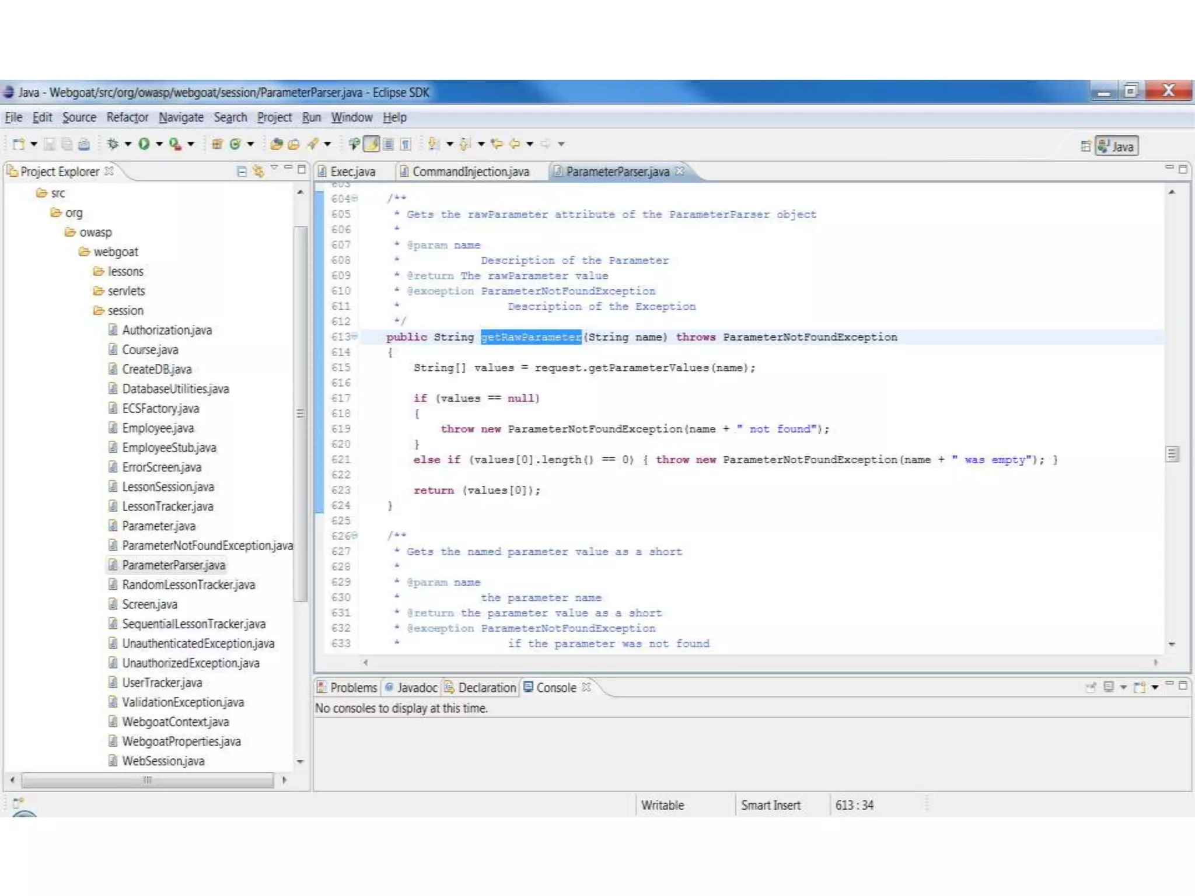The width and height of the screenshot is (1195, 896).
Task: Click the Print icon in toolbar
Action: point(85,144)
